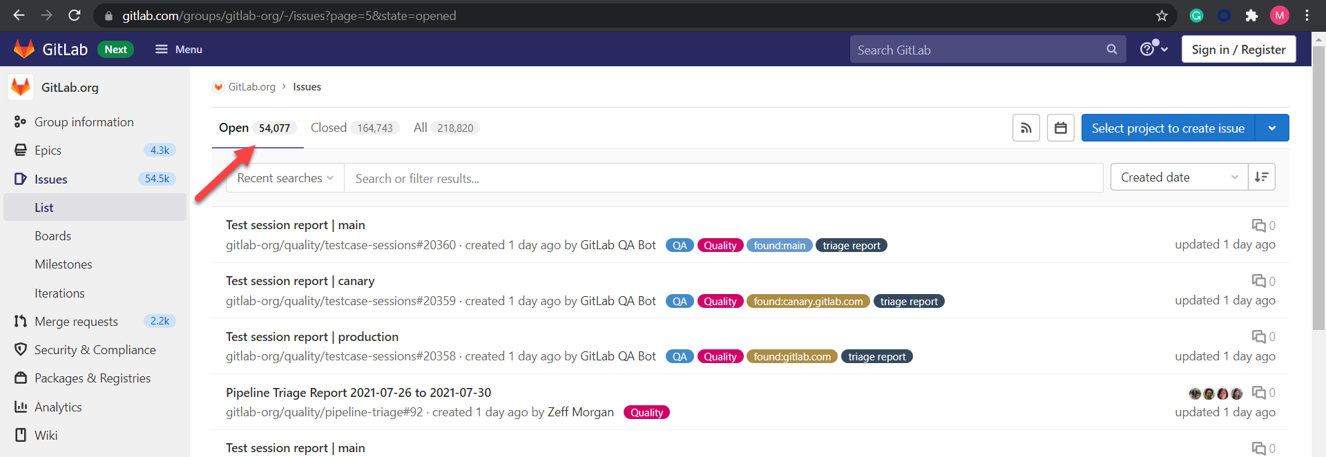
Task: Open the Created date sort dropdown
Action: tap(1179, 177)
